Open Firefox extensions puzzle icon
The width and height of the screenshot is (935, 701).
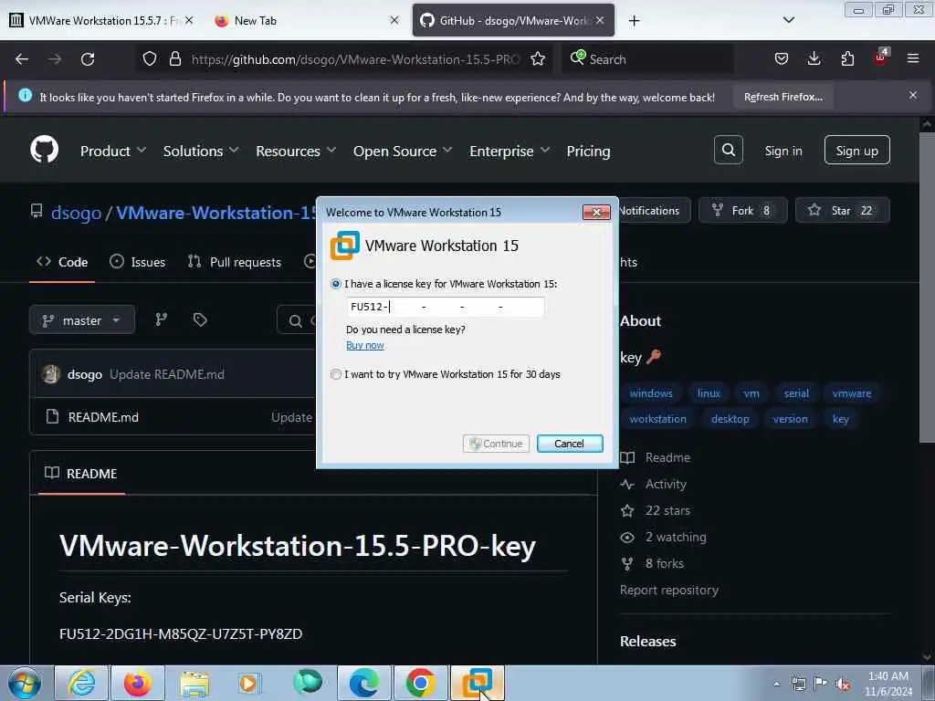847,59
